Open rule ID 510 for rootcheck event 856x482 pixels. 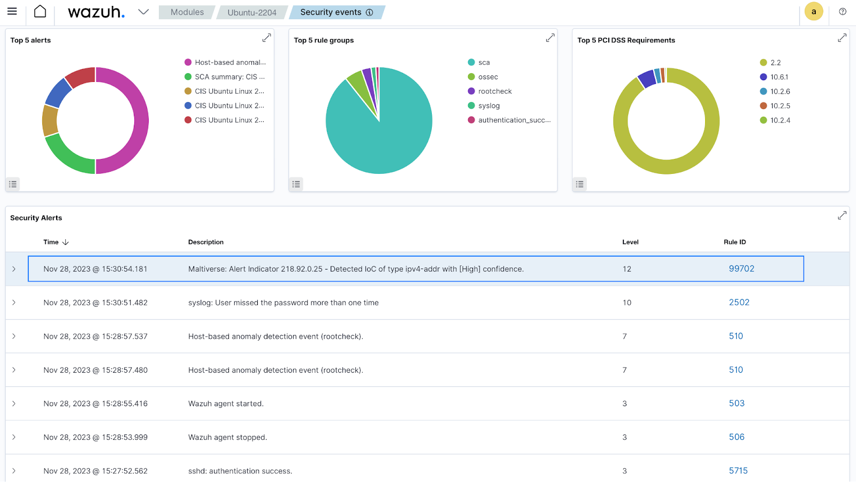(x=736, y=336)
